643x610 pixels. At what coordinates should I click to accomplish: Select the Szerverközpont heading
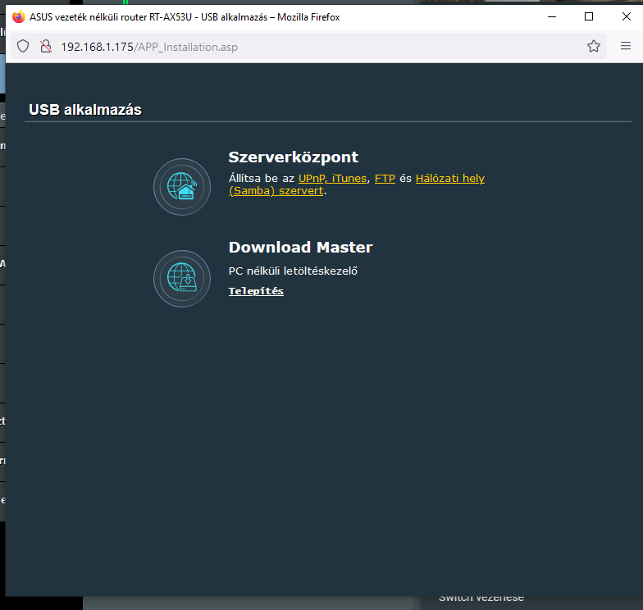pyautogui.click(x=294, y=157)
